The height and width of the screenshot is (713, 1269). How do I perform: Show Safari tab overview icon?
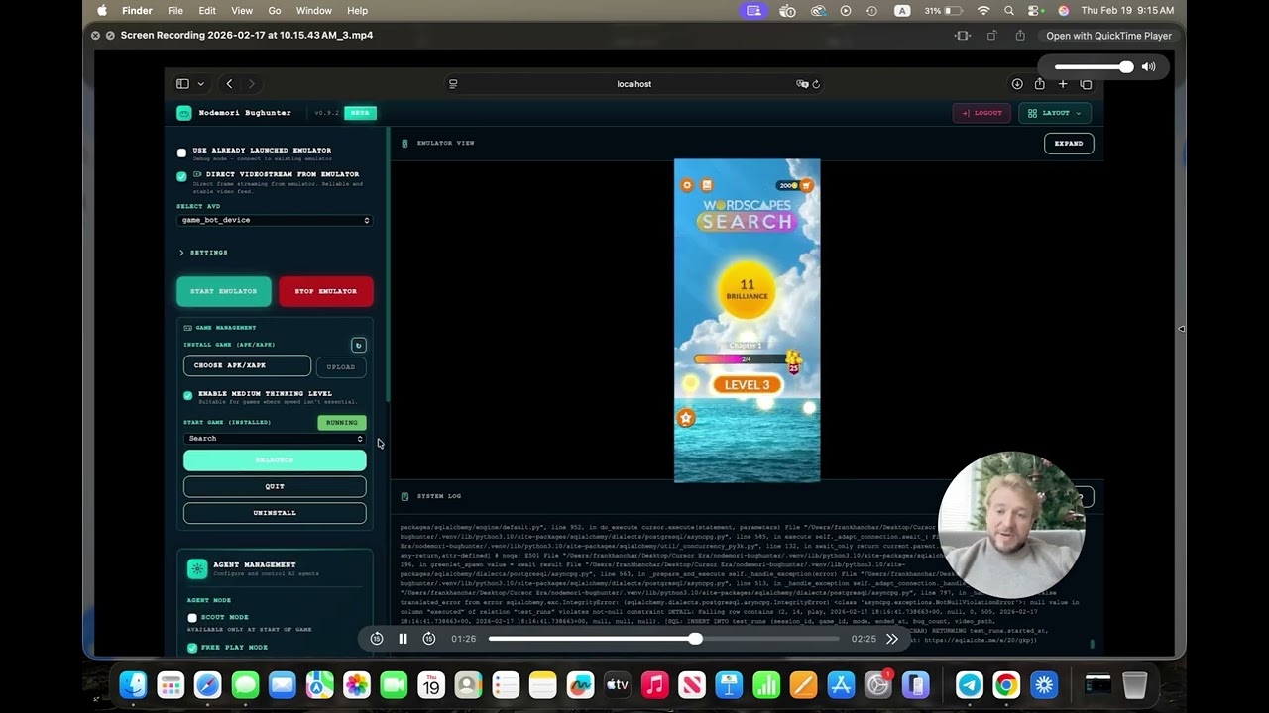click(1086, 84)
